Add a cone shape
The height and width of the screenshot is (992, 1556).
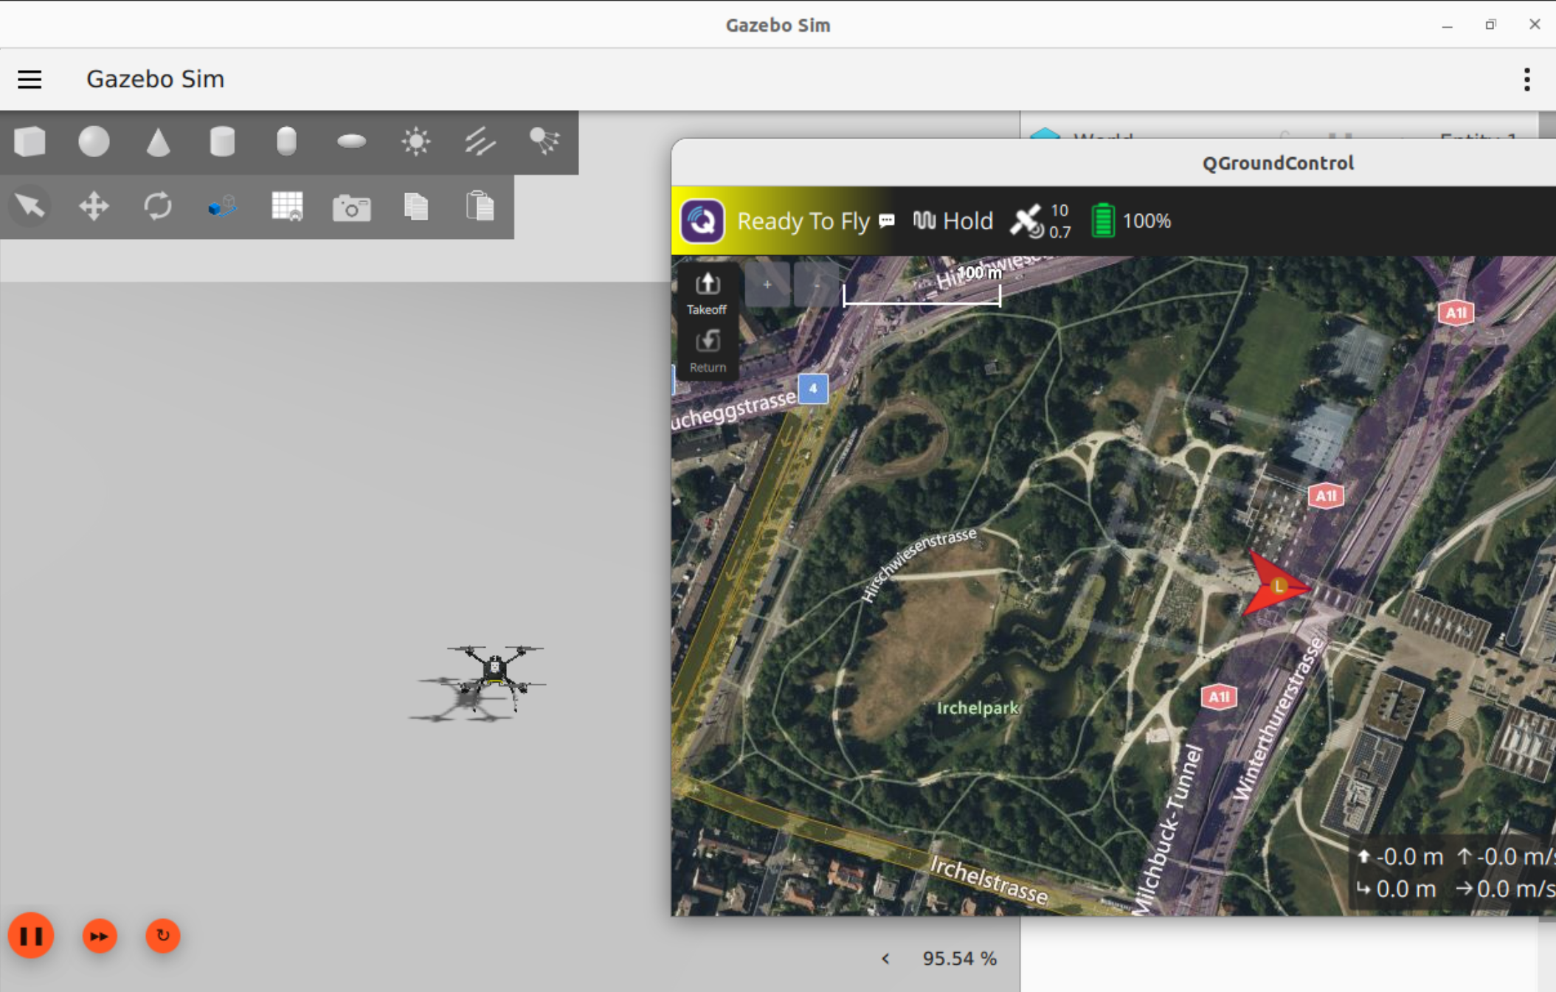click(158, 142)
